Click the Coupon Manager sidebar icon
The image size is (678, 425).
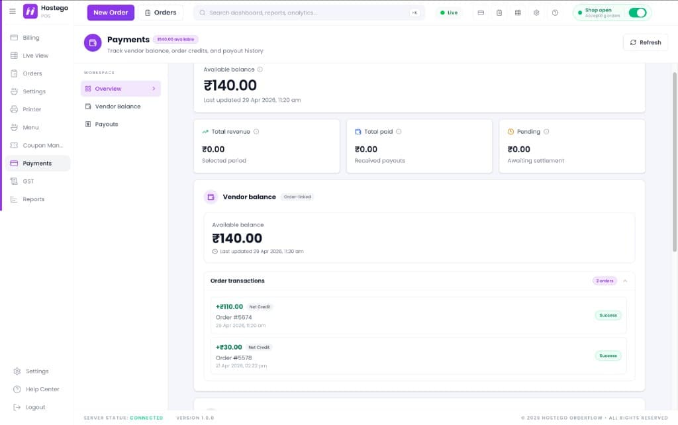14,145
